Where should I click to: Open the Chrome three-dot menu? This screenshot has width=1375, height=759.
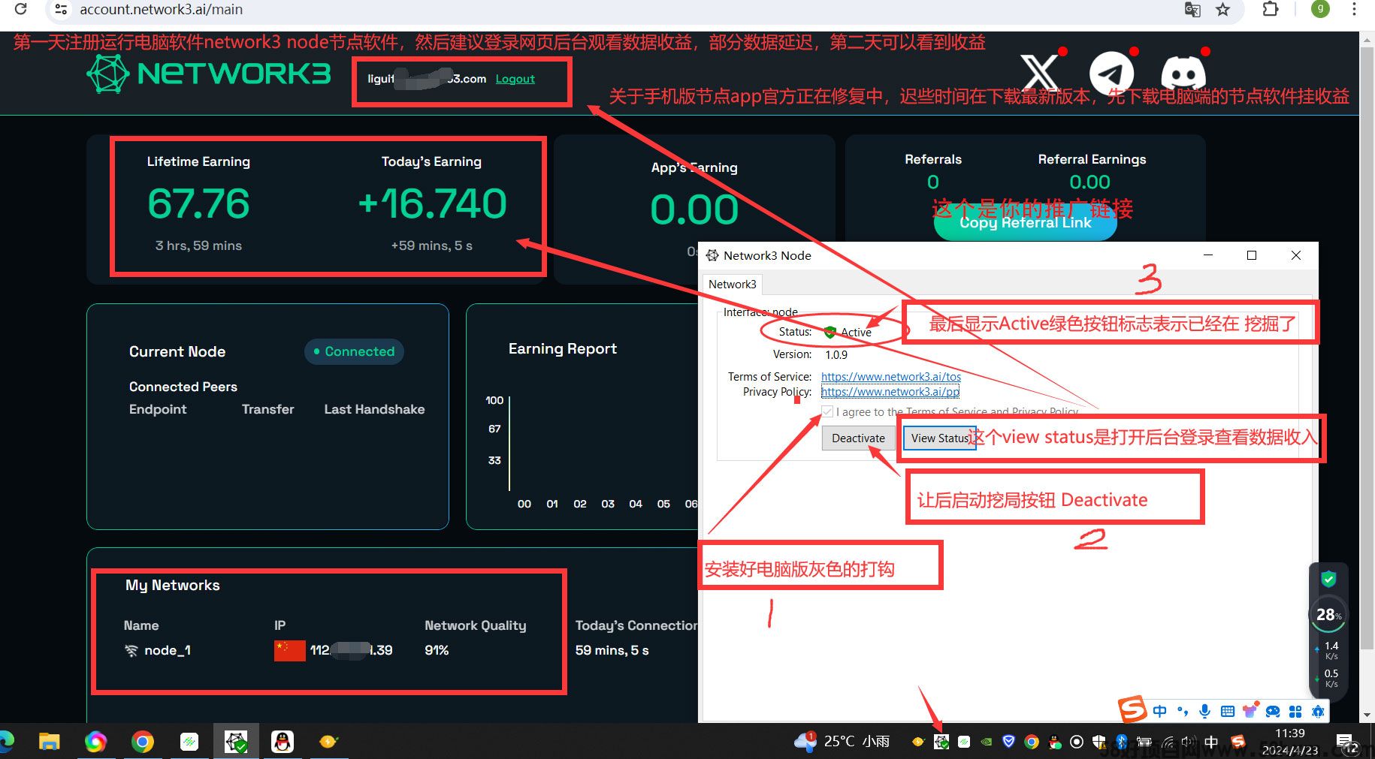1354,10
